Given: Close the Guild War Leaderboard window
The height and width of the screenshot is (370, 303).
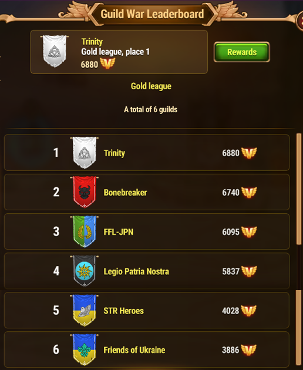Looking at the screenshot, I should tap(300, 21).
